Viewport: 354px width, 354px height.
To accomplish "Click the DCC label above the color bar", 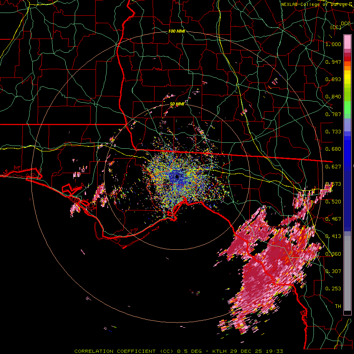I will click(x=346, y=24).
